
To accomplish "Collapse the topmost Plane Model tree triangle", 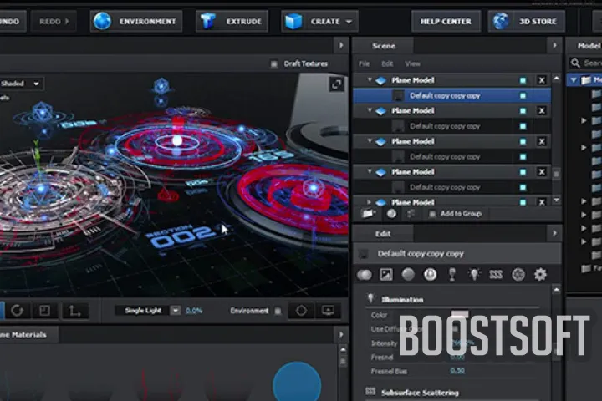I will (370, 80).
